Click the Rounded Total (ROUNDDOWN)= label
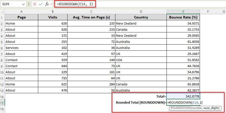This screenshot has width=226, height=113. (x=141, y=103)
